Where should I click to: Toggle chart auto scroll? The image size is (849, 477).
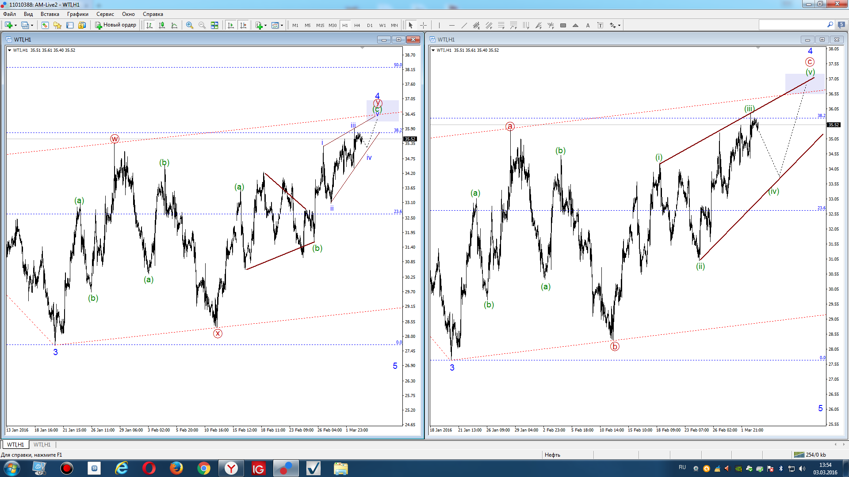pos(230,25)
